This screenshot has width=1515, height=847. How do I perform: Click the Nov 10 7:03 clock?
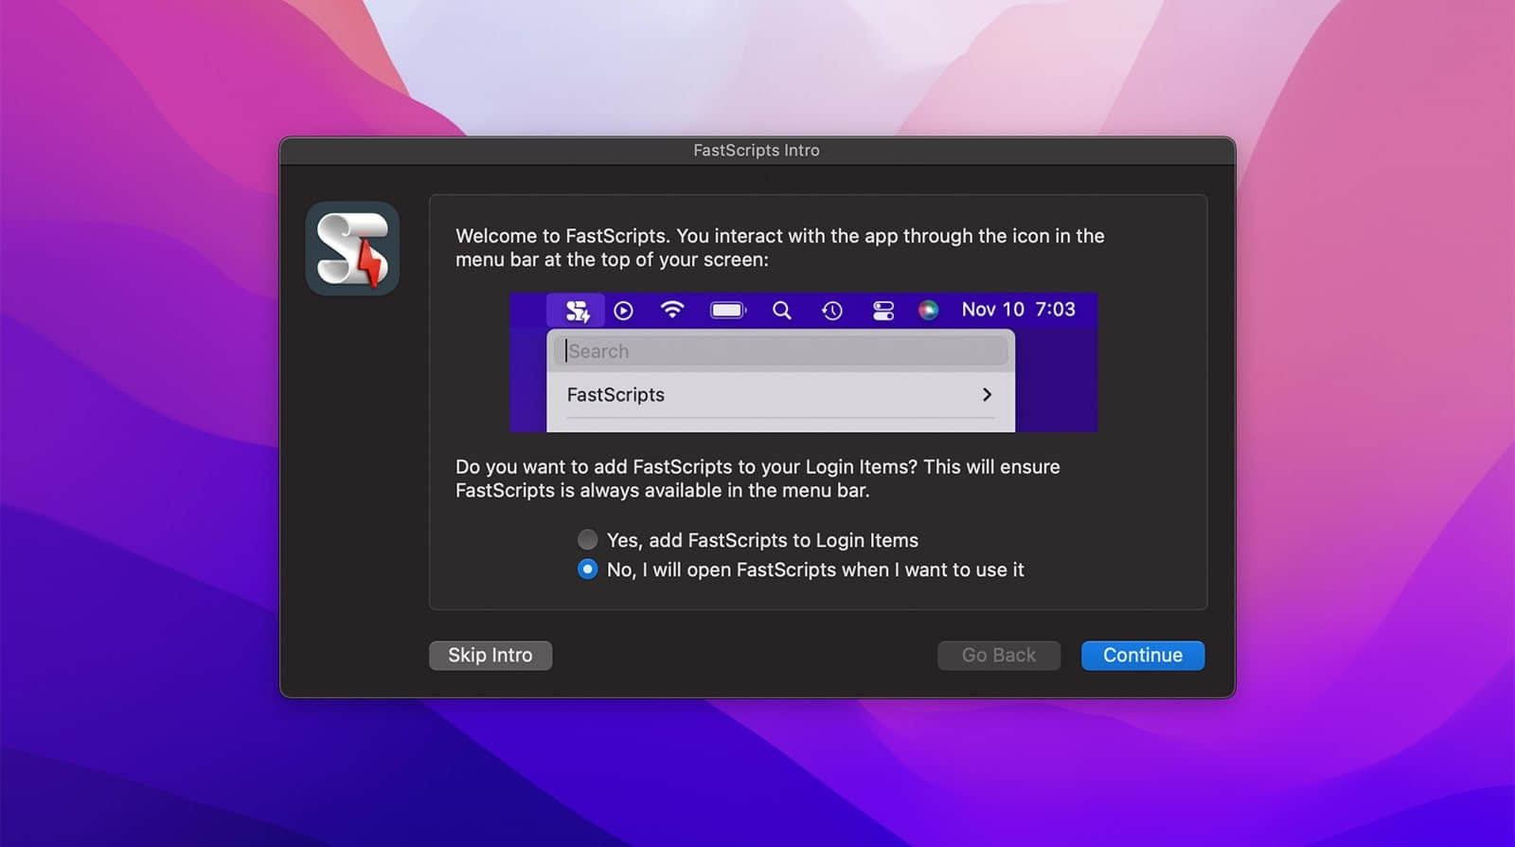tap(1018, 310)
